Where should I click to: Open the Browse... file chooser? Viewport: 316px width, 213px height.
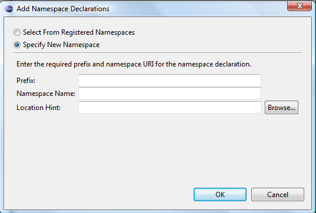(281, 108)
